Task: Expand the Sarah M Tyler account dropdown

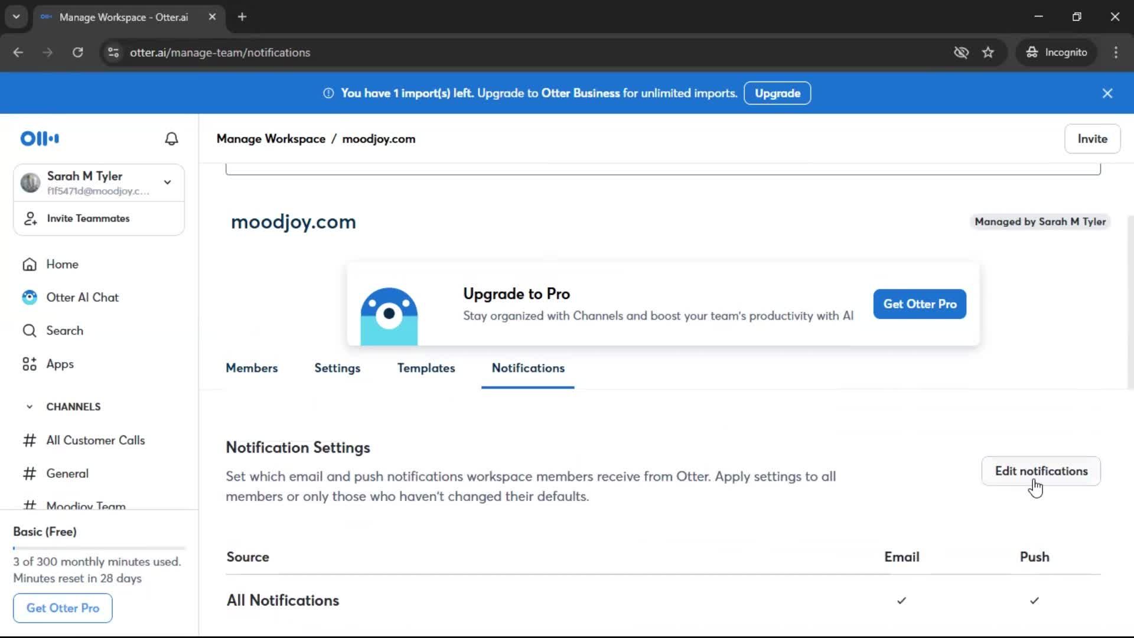Action: pos(168,183)
